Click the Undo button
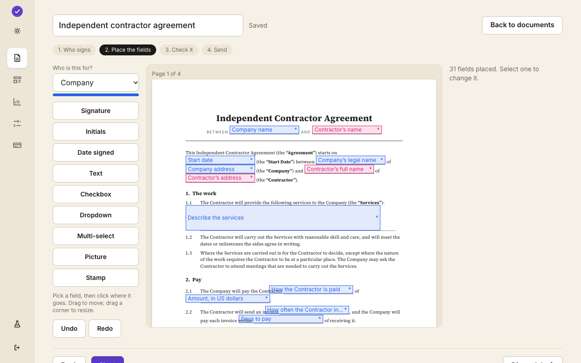This screenshot has width=581, height=363. point(69,329)
